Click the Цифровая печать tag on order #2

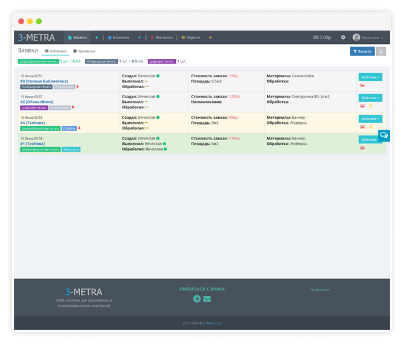(x=34, y=108)
